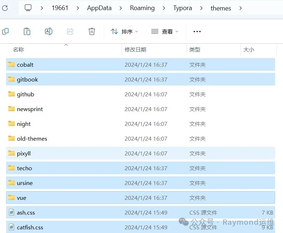Sort by the 大小 column header
Image resolution: width=283 pixels, height=233 pixels.
pos(249,49)
